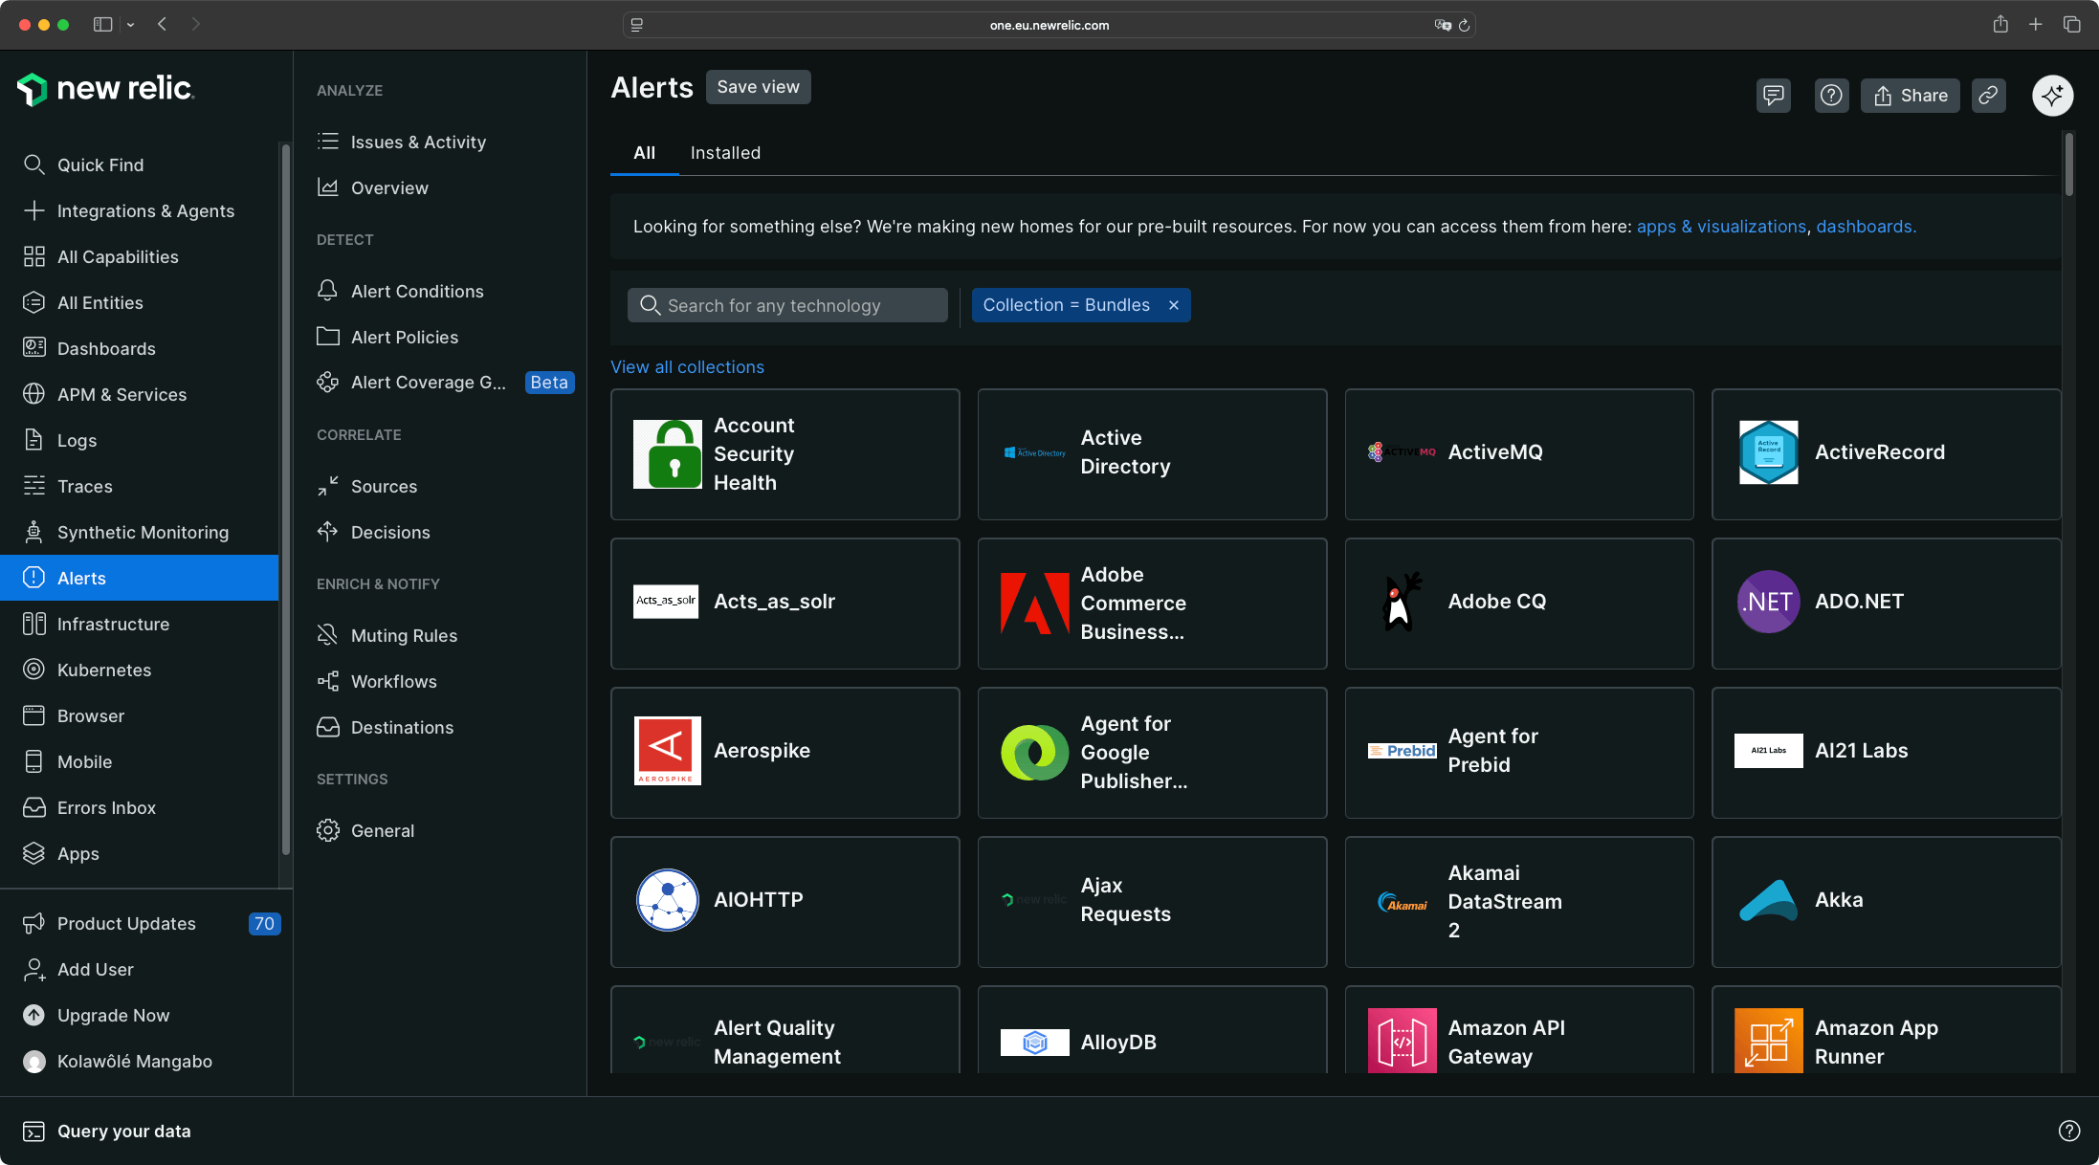Open Query your data at bottom
Viewport: 2099px width, 1165px height.
tap(123, 1131)
